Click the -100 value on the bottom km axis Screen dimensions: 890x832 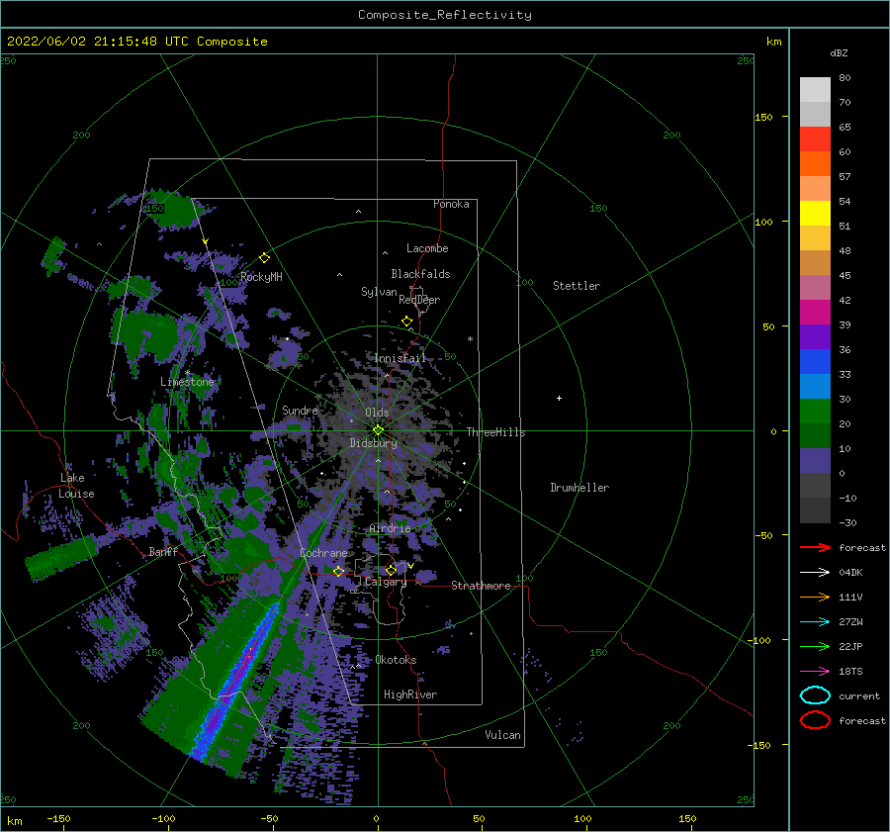[x=163, y=818]
